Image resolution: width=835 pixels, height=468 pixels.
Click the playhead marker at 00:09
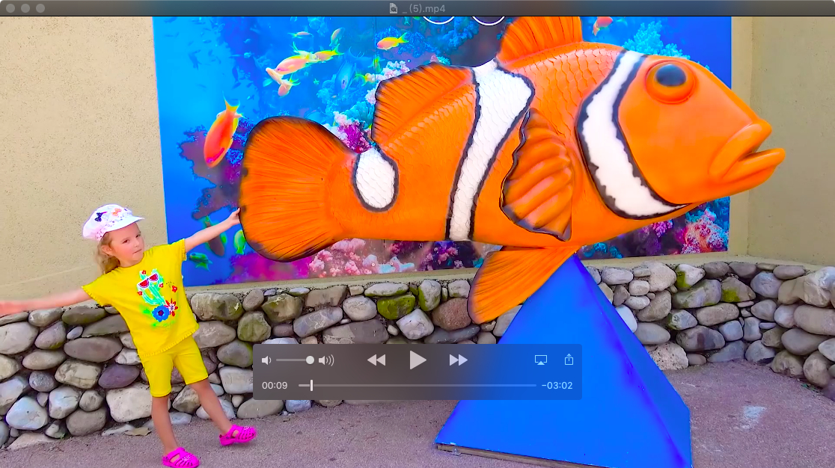(311, 385)
